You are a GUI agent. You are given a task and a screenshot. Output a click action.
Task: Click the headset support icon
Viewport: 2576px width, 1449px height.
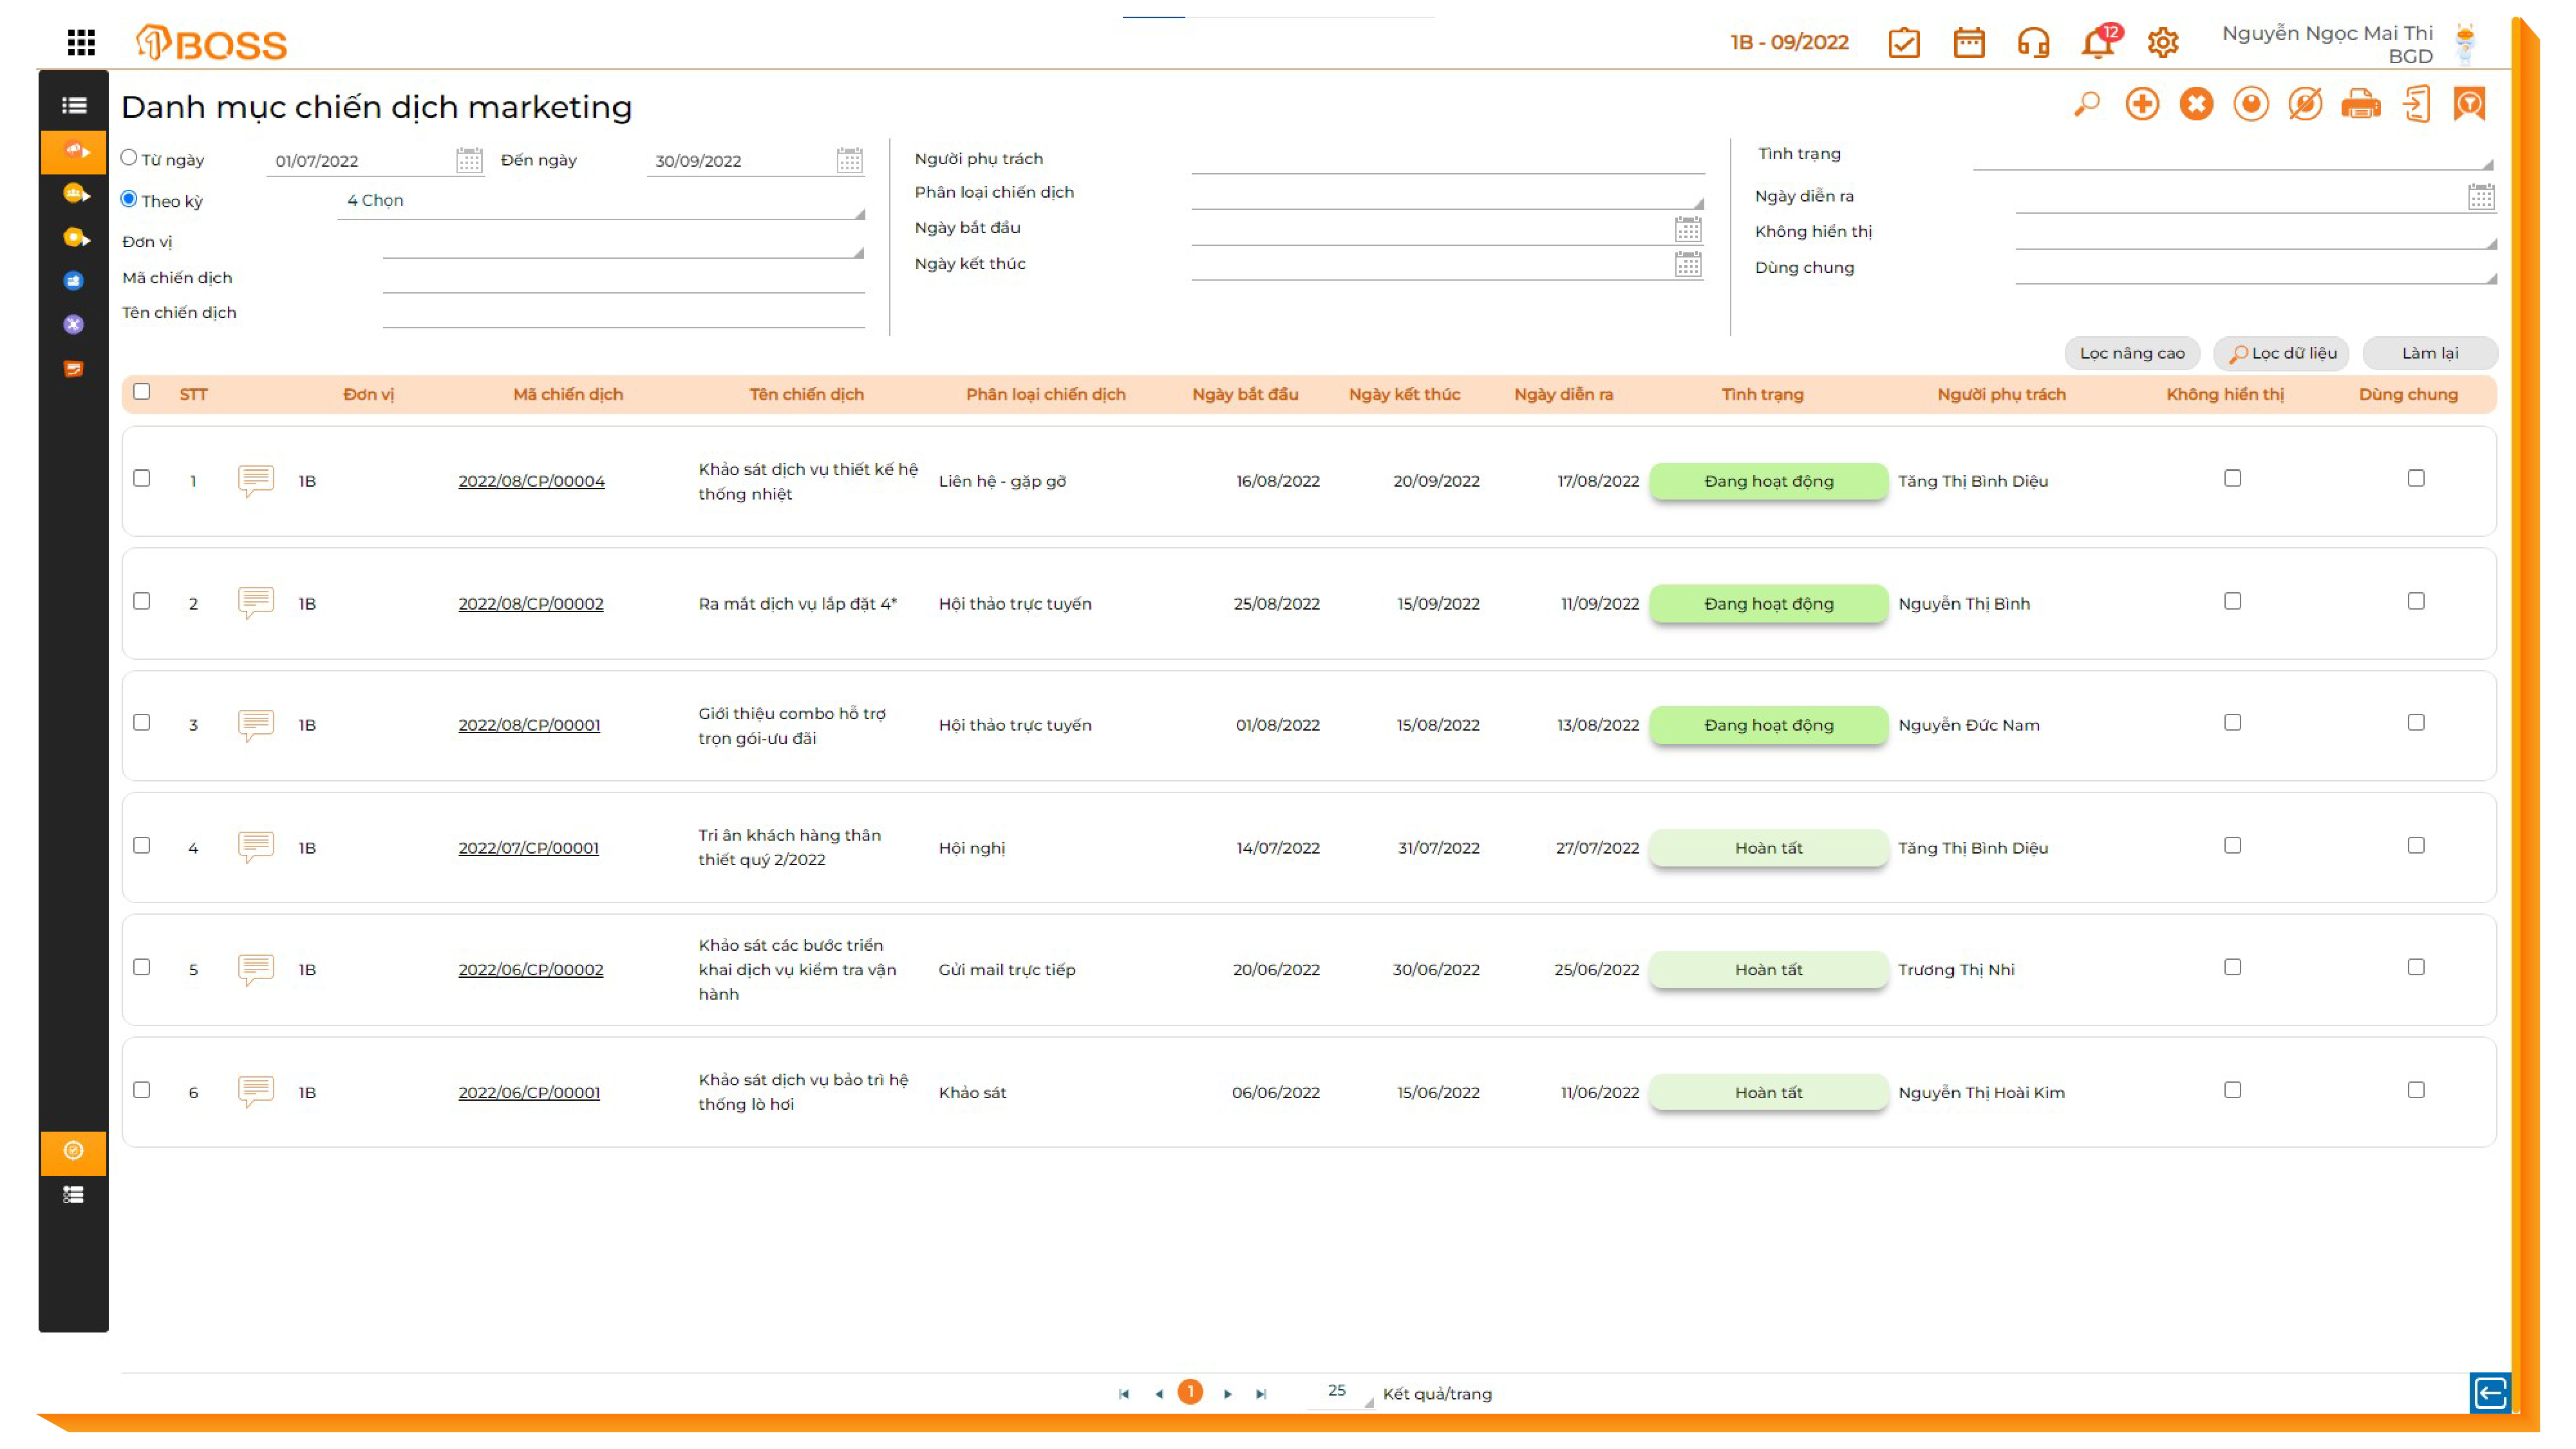2033,43
